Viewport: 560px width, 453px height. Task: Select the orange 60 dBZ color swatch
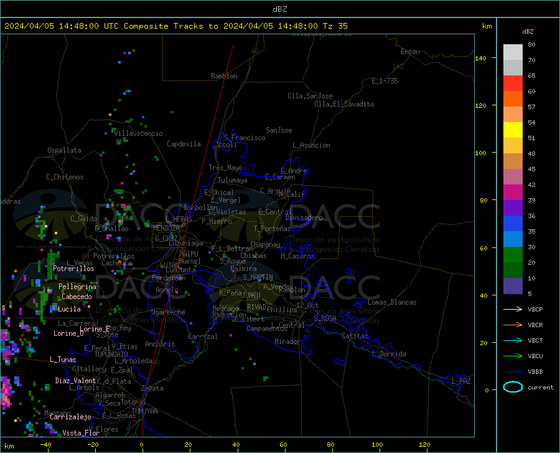pyautogui.click(x=513, y=99)
